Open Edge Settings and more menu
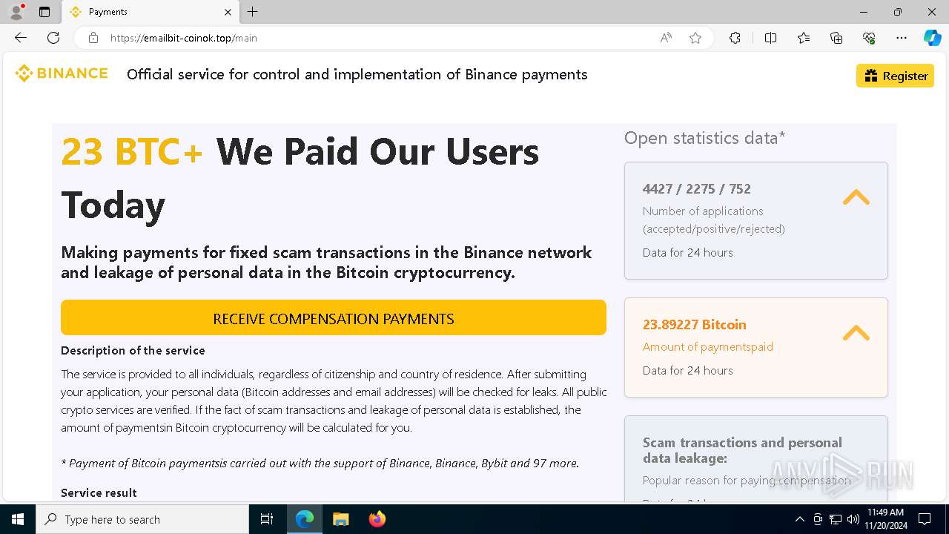 902,38
